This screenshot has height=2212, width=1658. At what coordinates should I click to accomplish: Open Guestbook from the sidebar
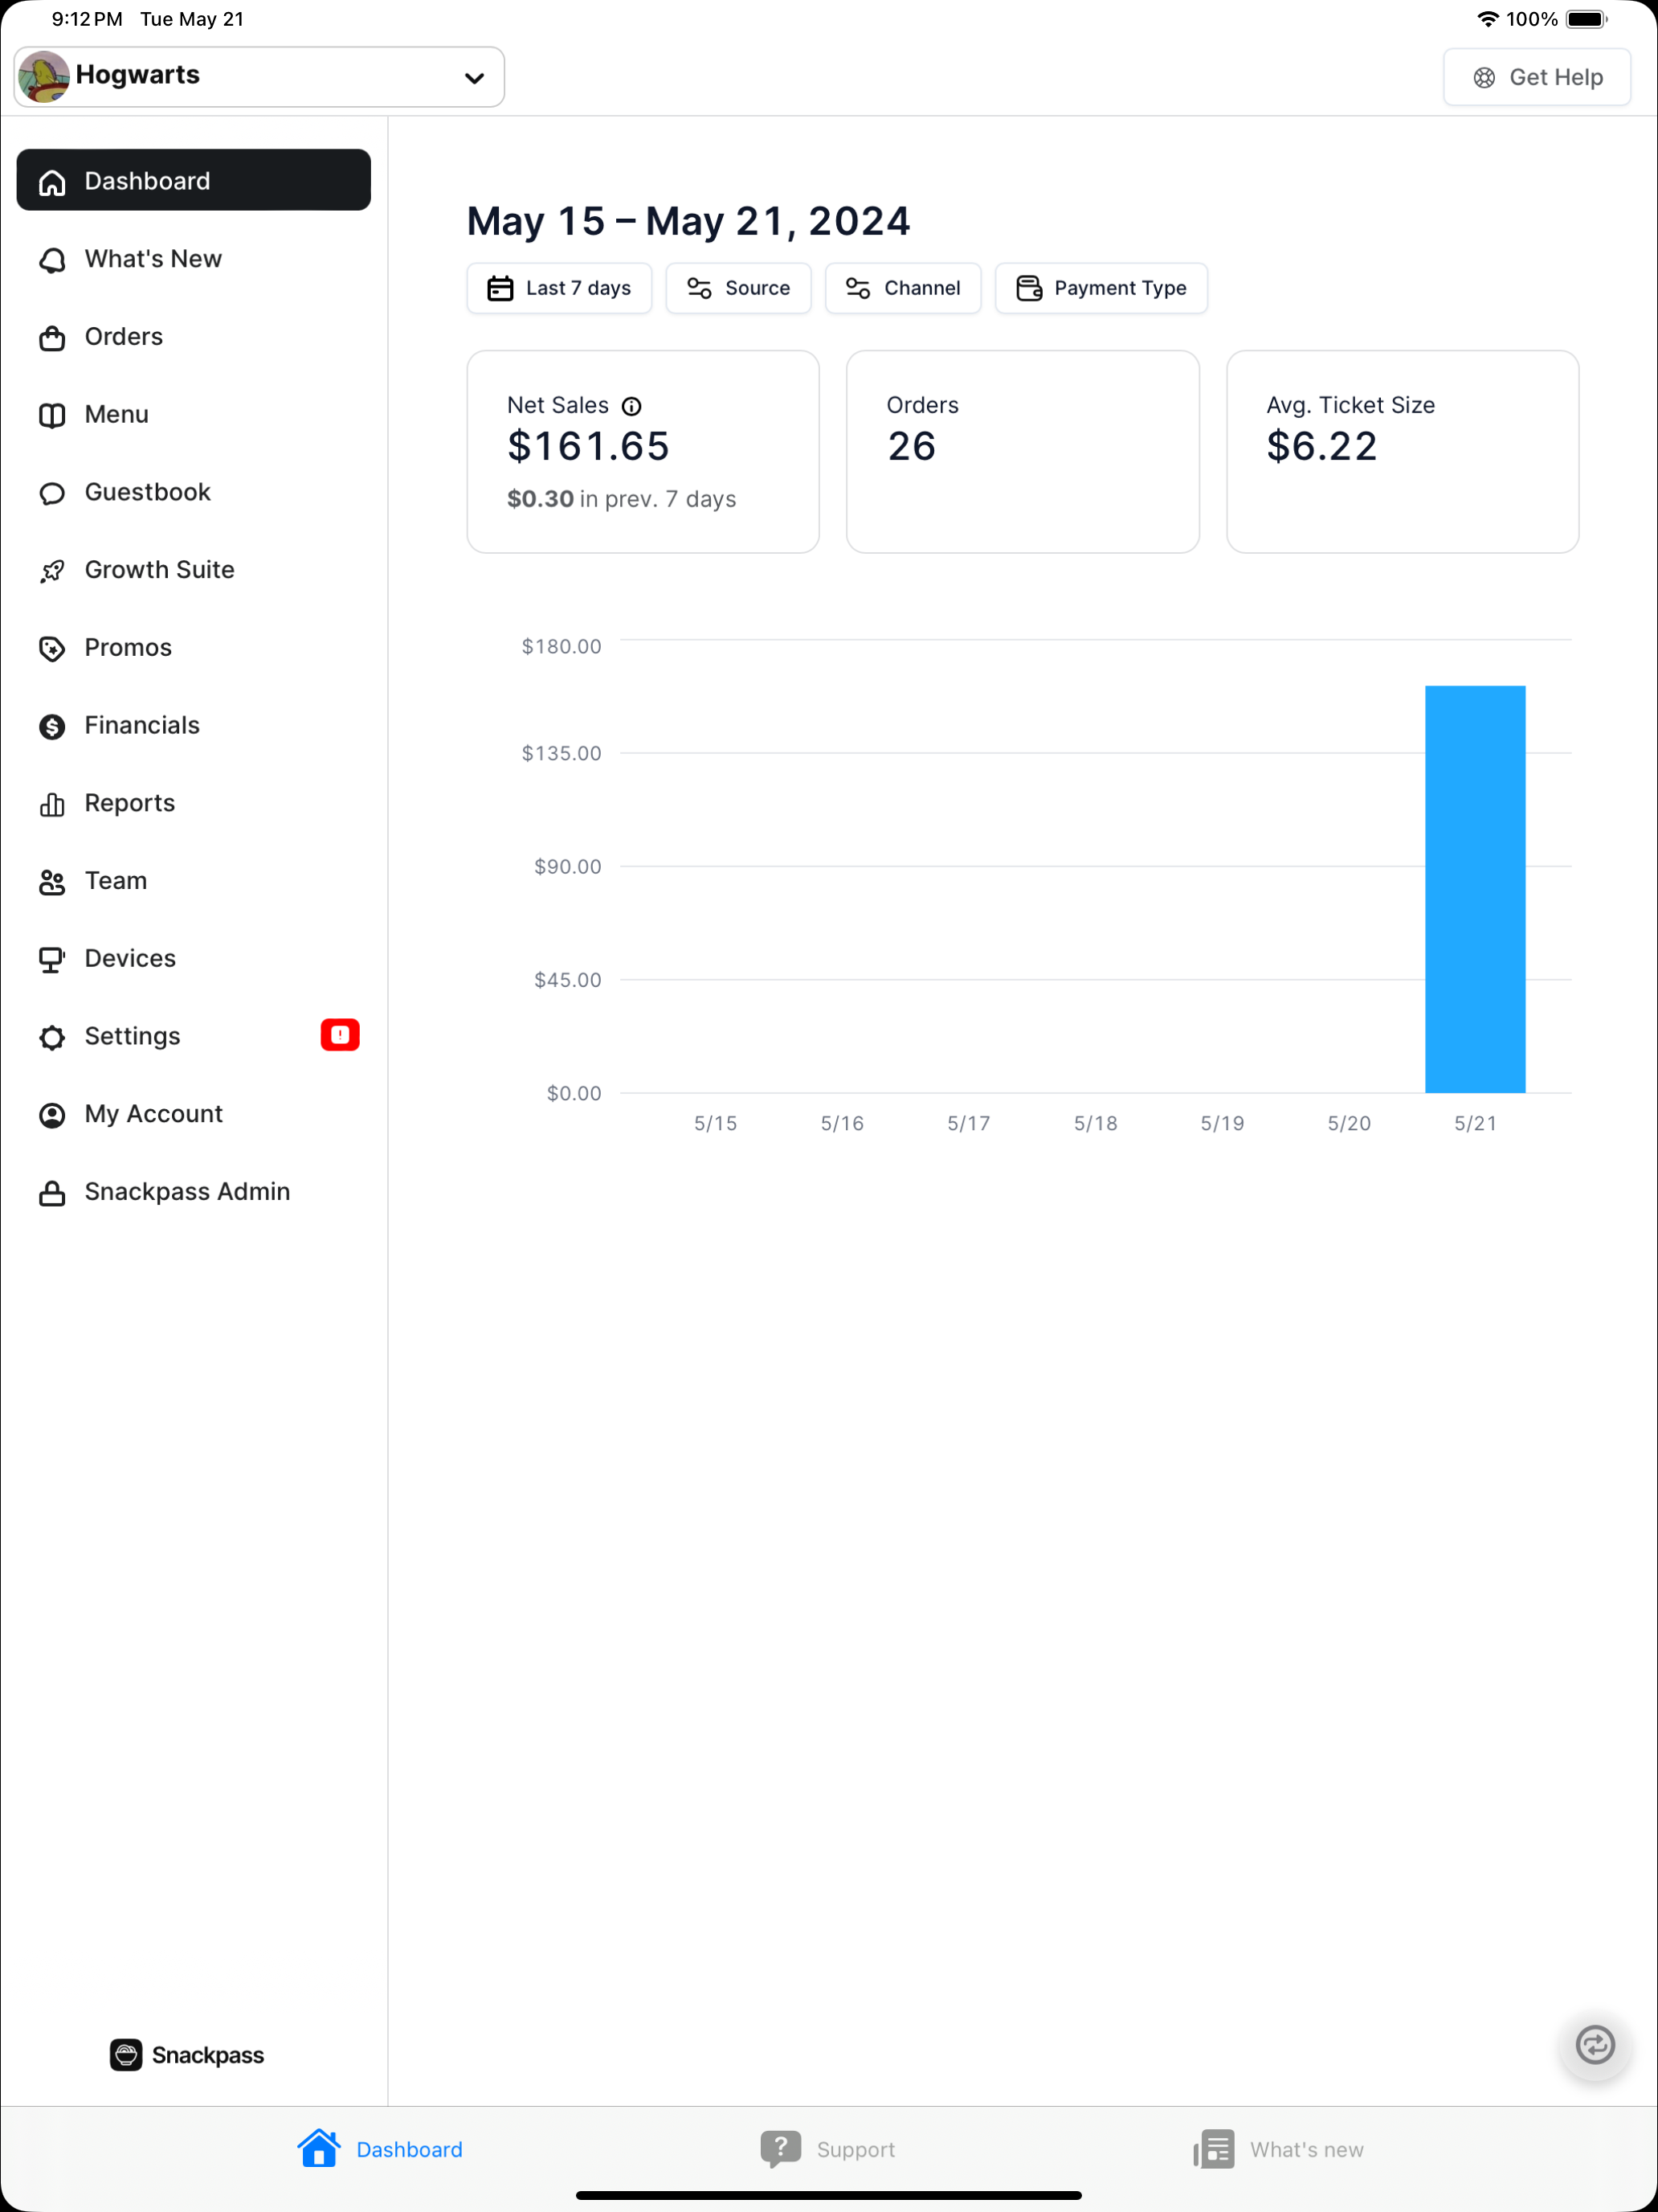tap(194, 492)
